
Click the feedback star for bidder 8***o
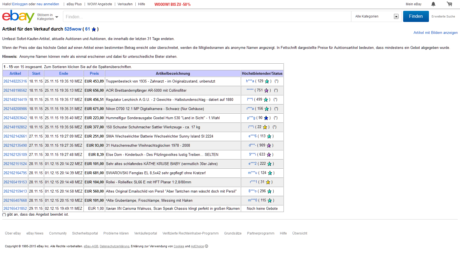[x=269, y=191]
